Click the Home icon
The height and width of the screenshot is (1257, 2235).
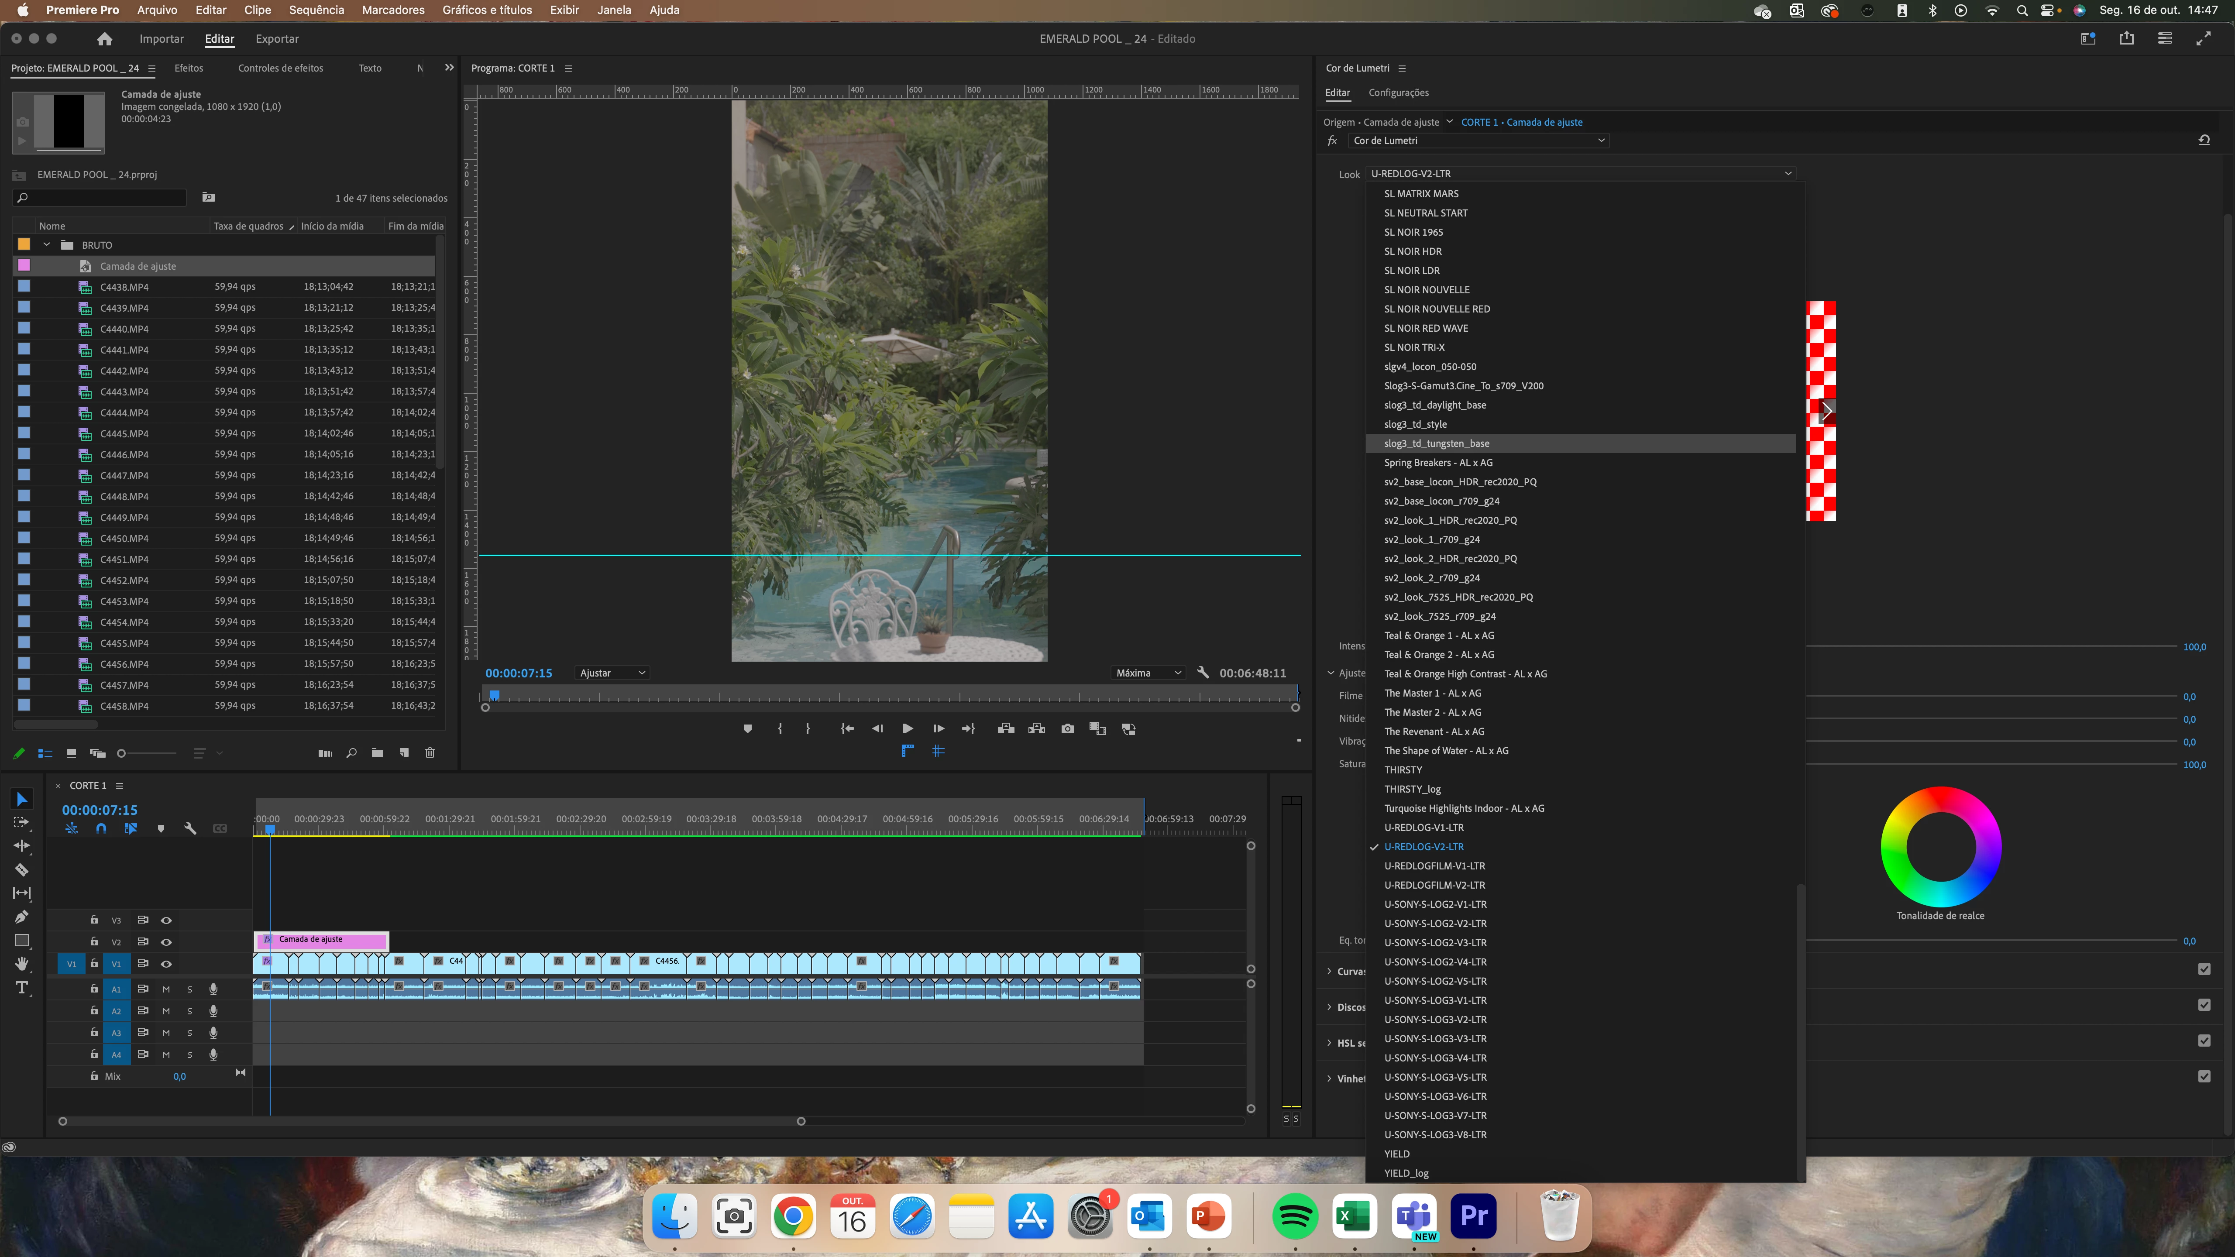(104, 39)
